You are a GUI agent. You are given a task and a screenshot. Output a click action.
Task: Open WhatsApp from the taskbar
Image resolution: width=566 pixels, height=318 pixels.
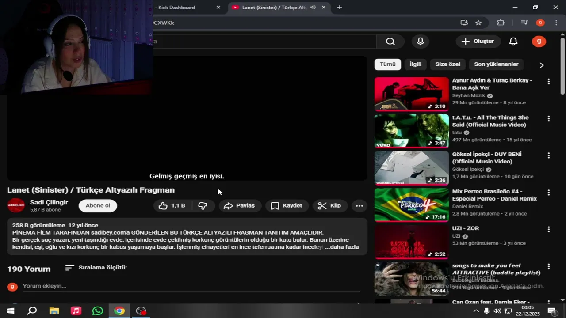click(x=98, y=311)
